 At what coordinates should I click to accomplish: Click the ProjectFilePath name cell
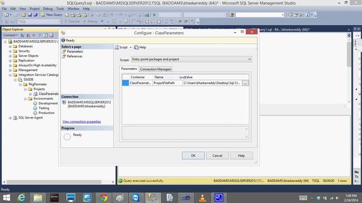[x=167, y=83]
